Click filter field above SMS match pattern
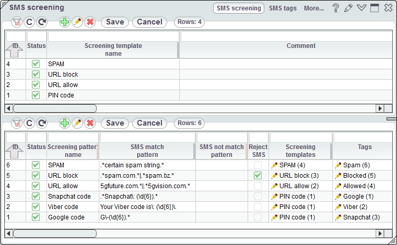 point(148,138)
